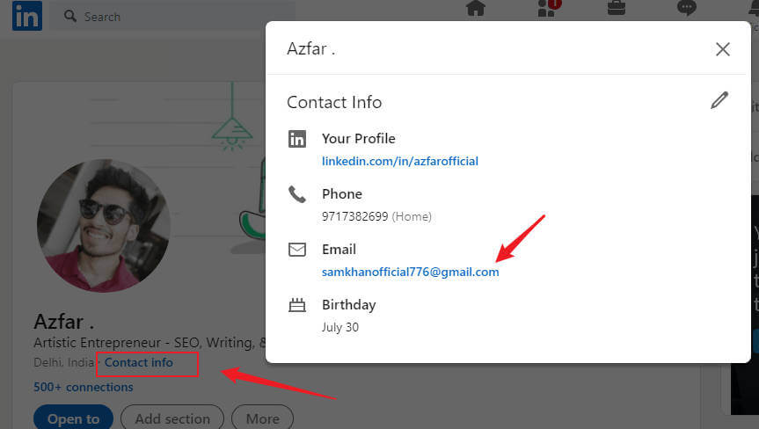
Task: Click the phone handset icon
Action: [297, 194]
